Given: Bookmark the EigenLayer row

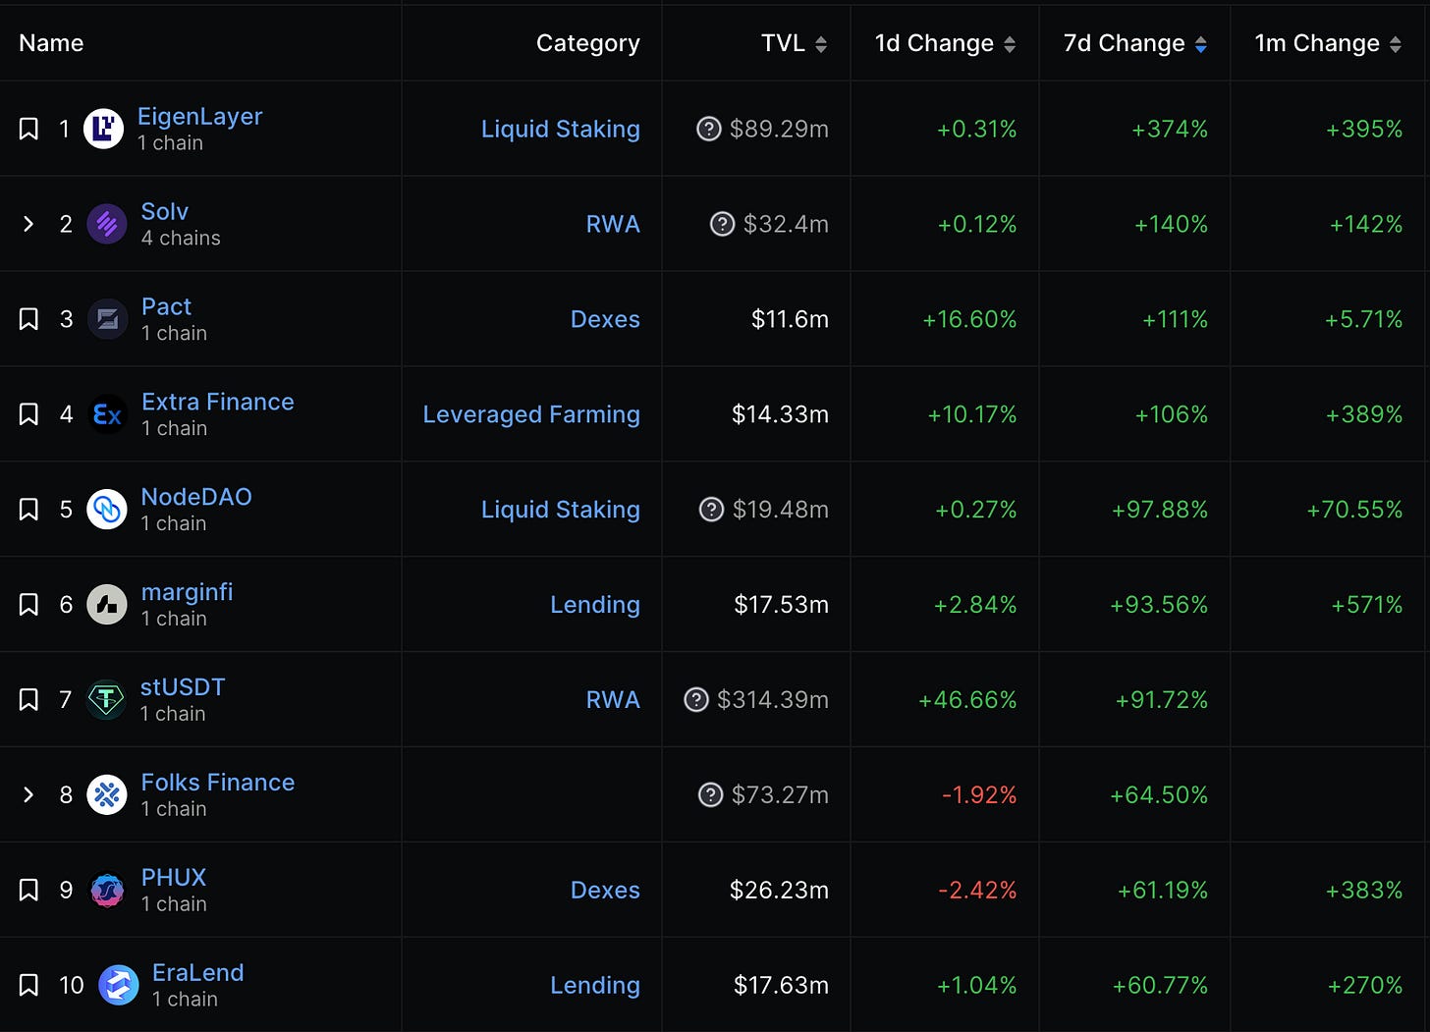Looking at the screenshot, I should click(28, 129).
